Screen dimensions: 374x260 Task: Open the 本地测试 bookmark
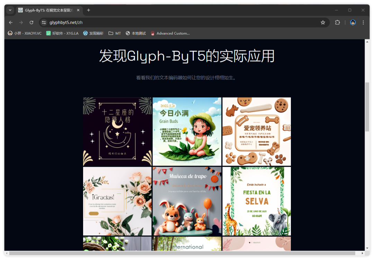[x=136, y=33]
